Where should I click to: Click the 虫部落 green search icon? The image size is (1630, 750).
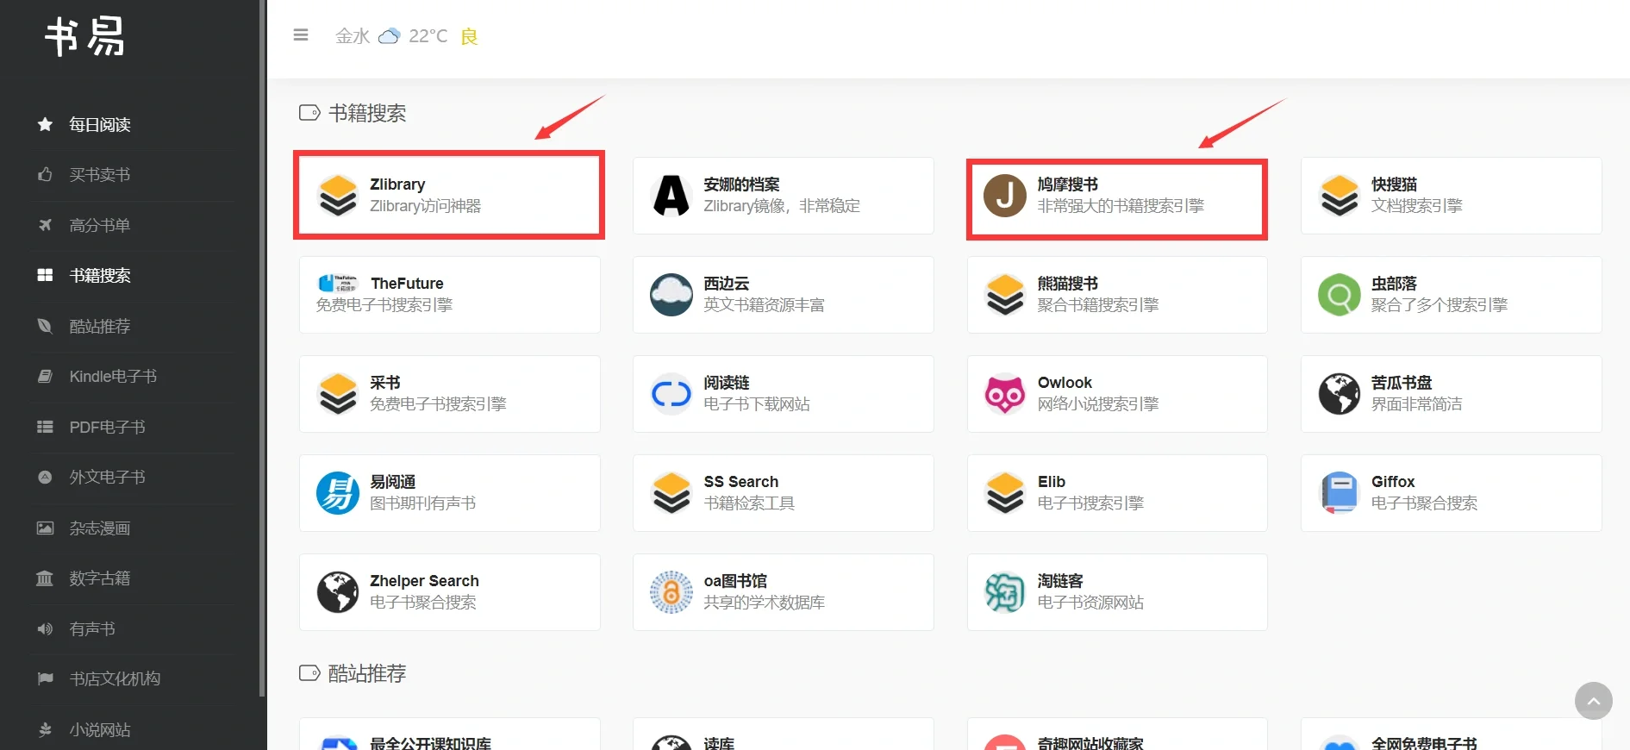click(x=1340, y=295)
